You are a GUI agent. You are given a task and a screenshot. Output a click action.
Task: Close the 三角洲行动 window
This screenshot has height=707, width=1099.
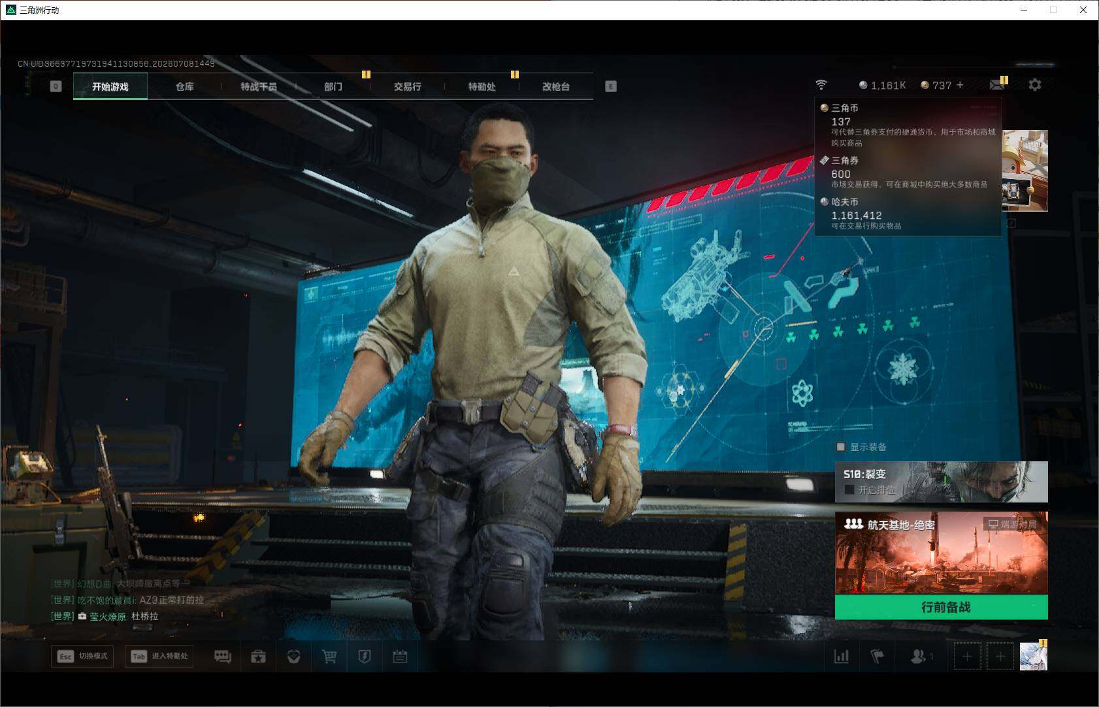point(1083,10)
